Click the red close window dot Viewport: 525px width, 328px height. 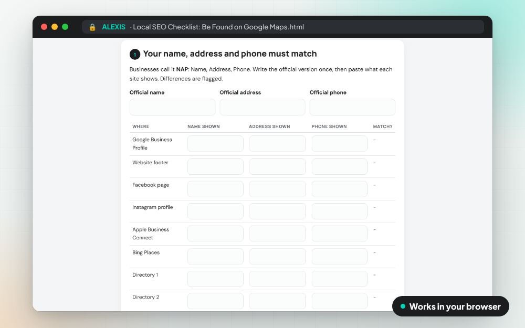[44, 27]
